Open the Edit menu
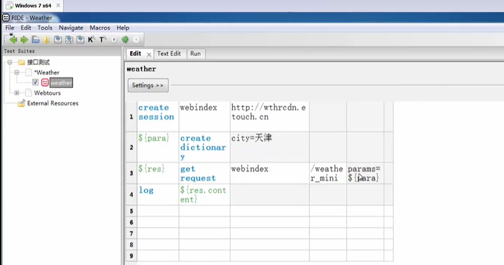 tap(25, 28)
